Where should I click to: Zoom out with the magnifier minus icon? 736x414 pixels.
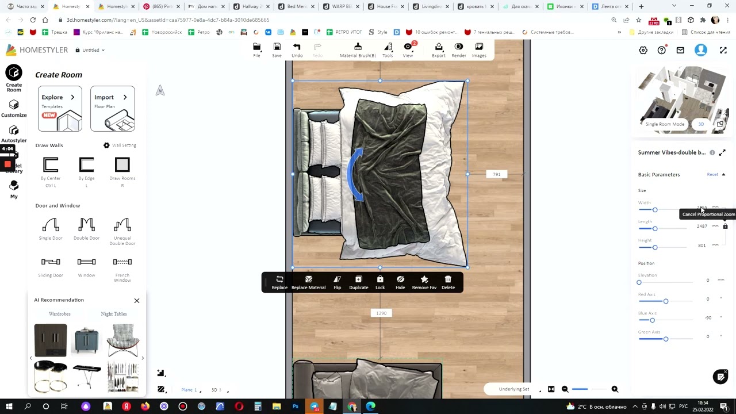(565, 389)
